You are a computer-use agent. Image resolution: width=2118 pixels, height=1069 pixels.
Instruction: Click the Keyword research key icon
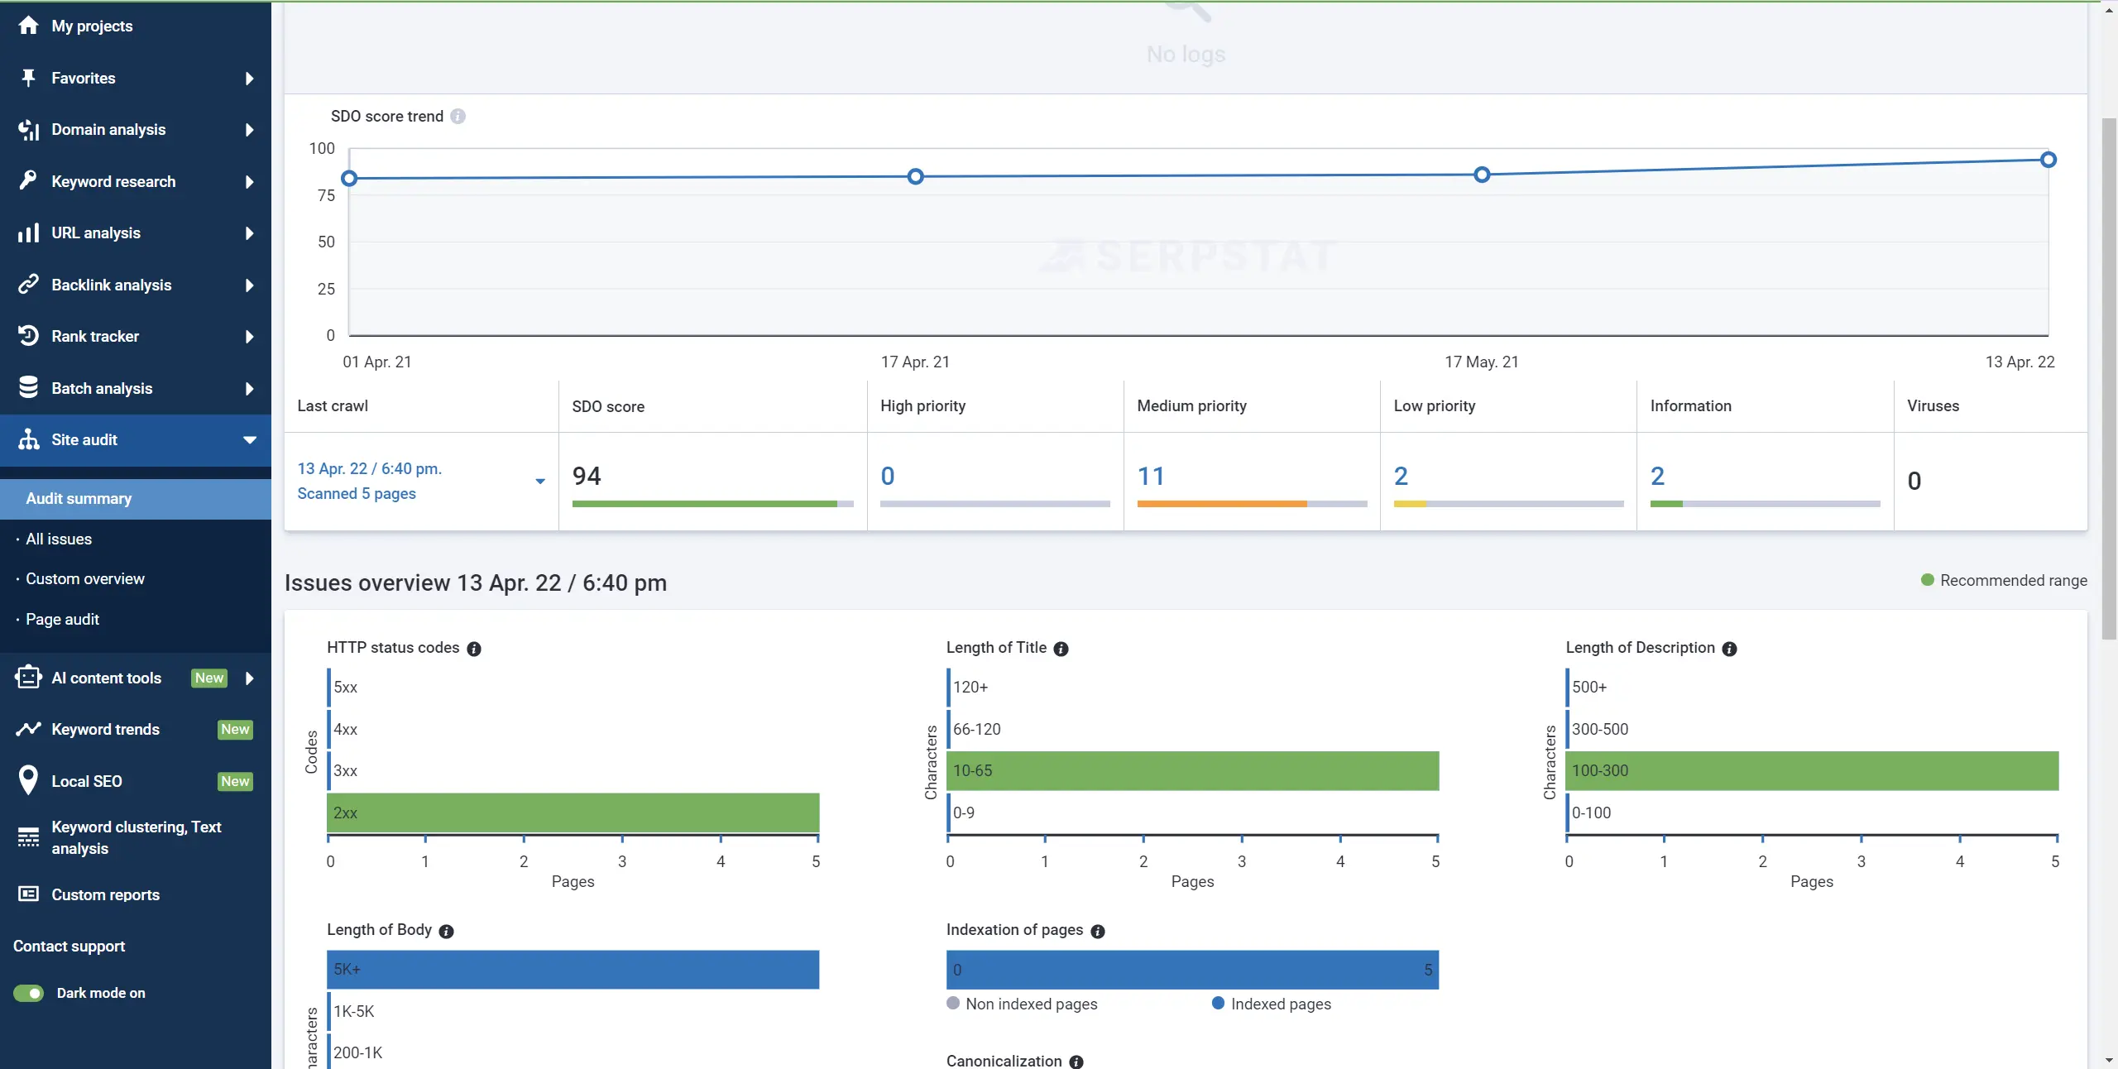pos(28,180)
